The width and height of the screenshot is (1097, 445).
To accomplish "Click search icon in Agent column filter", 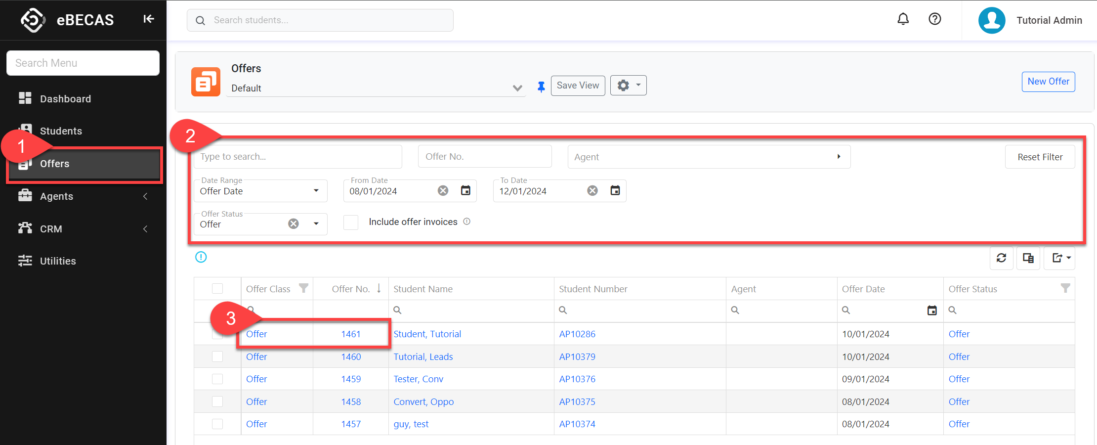I will coord(735,310).
